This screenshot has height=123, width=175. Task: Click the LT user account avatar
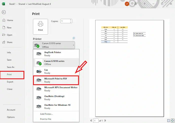click(x=127, y=4)
